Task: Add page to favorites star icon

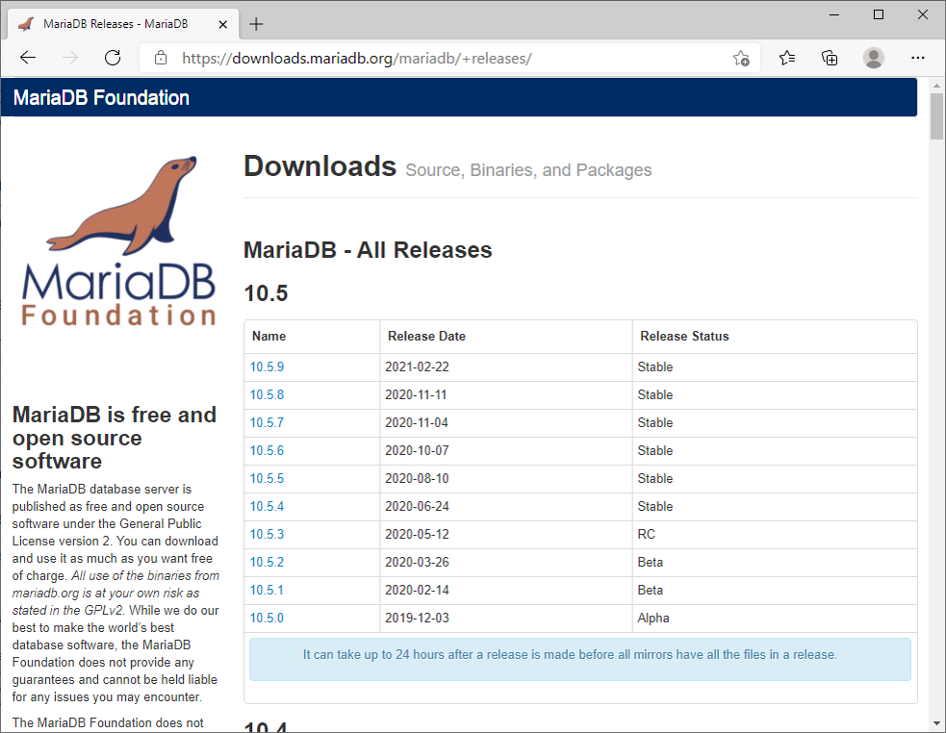Action: coord(741,59)
